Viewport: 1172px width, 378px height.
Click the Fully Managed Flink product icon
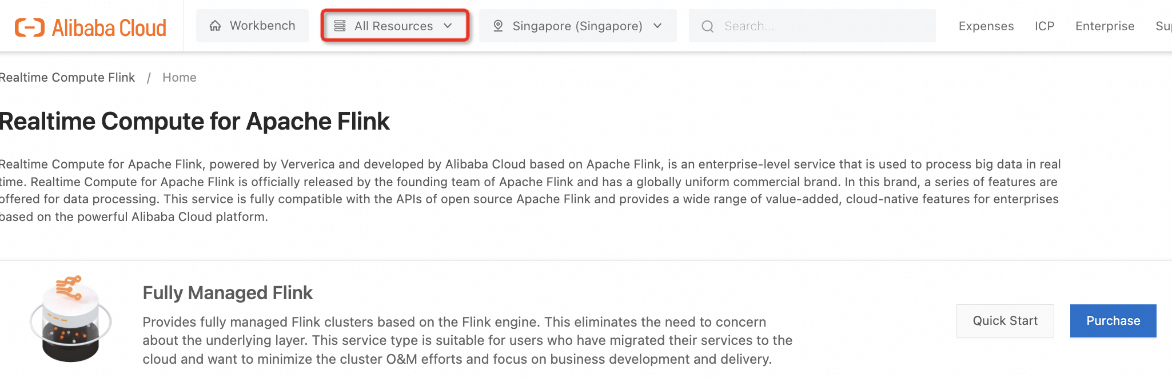[x=71, y=319]
